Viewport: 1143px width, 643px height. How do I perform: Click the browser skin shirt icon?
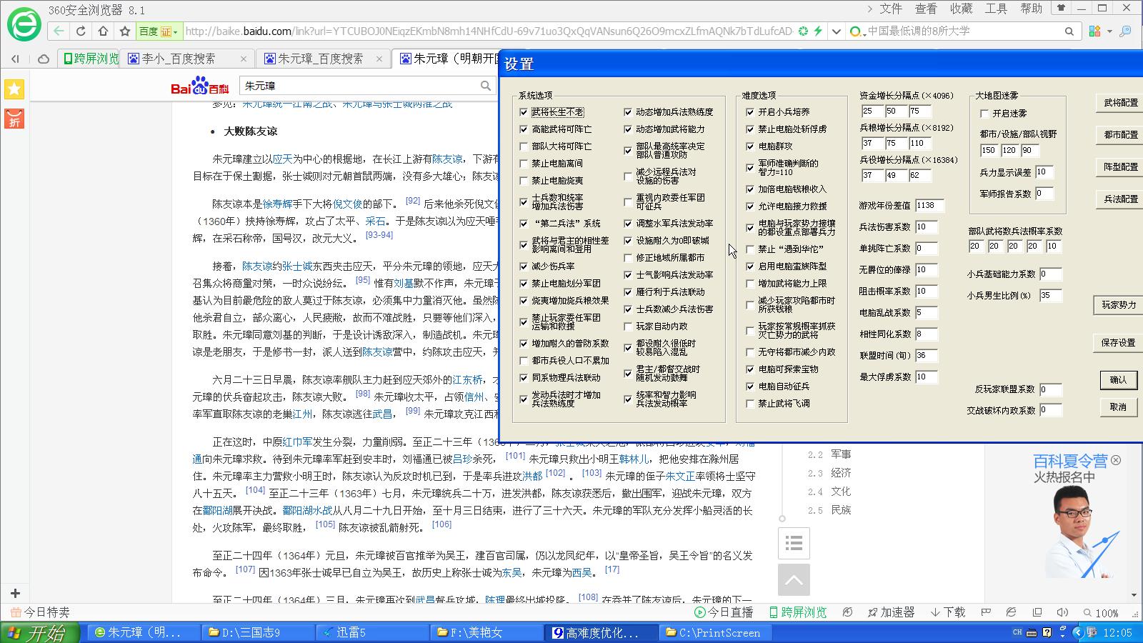[x=1062, y=9]
